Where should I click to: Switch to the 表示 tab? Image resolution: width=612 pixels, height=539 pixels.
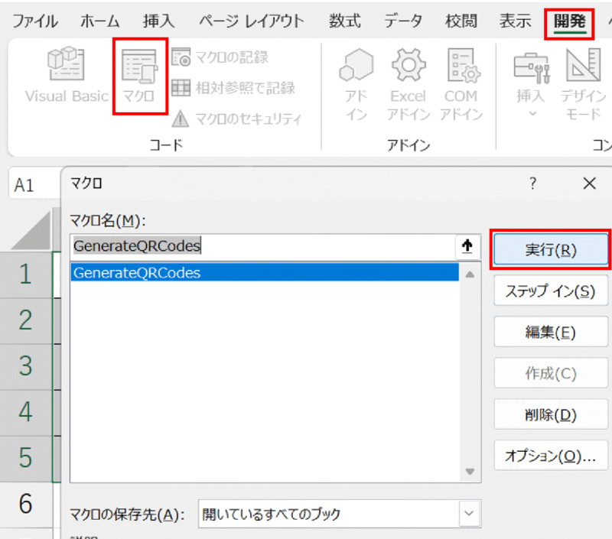[515, 21]
